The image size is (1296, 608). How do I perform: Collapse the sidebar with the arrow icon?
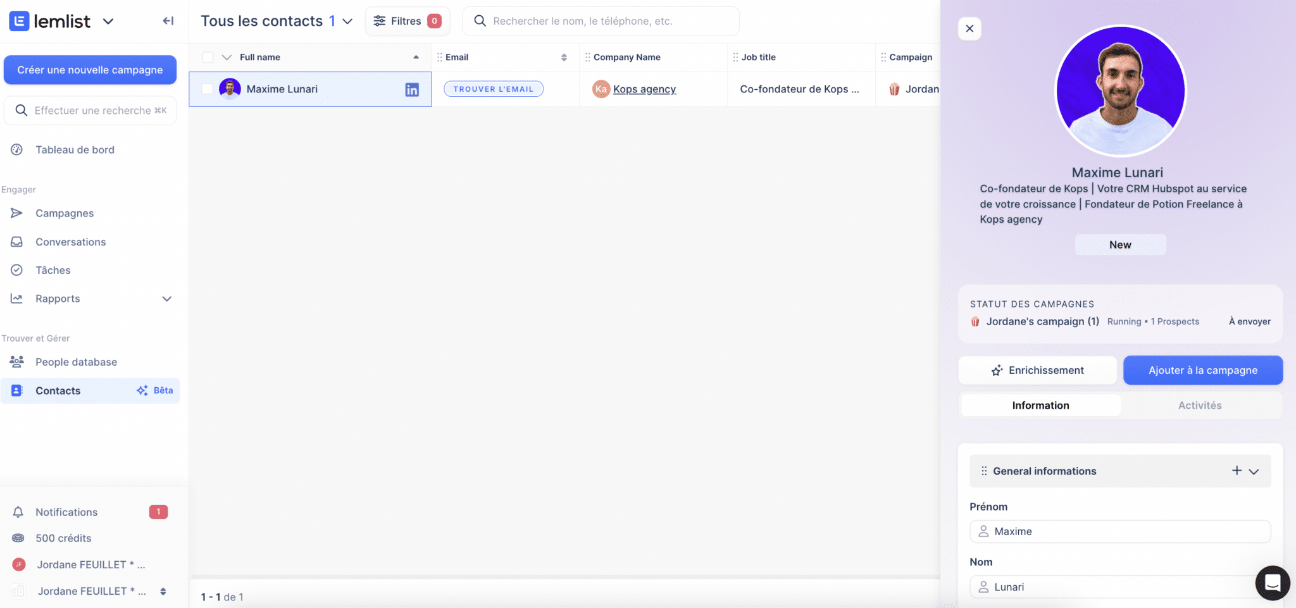coord(168,21)
